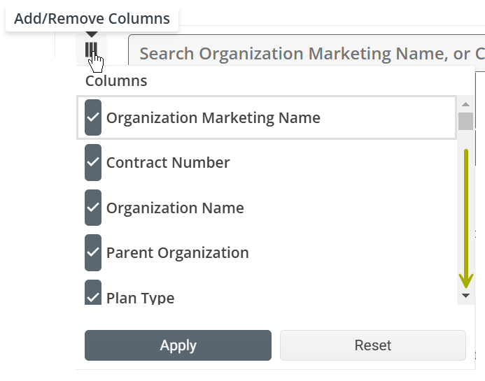Click the columns list scroll-down arrow
The height and width of the screenshot is (381, 485).
(x=465, y=296)
